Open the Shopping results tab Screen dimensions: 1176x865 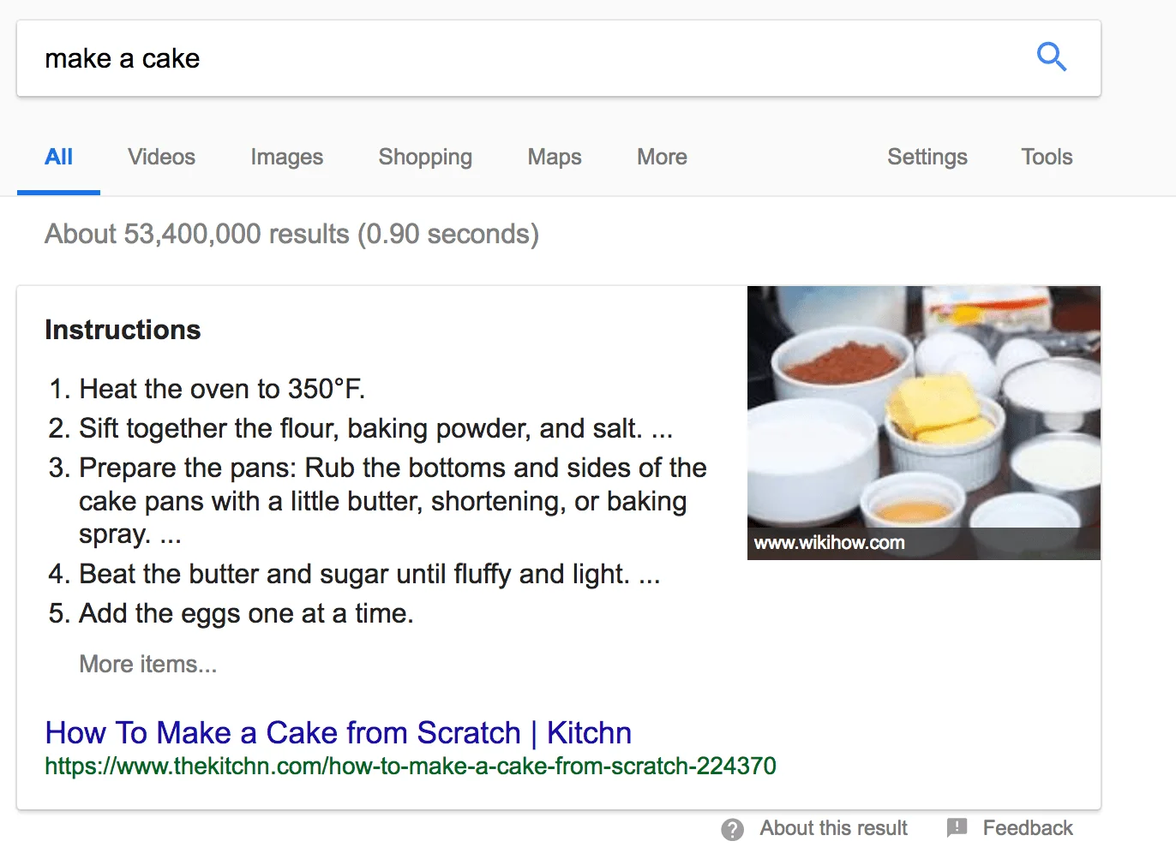tap(425, 158)
